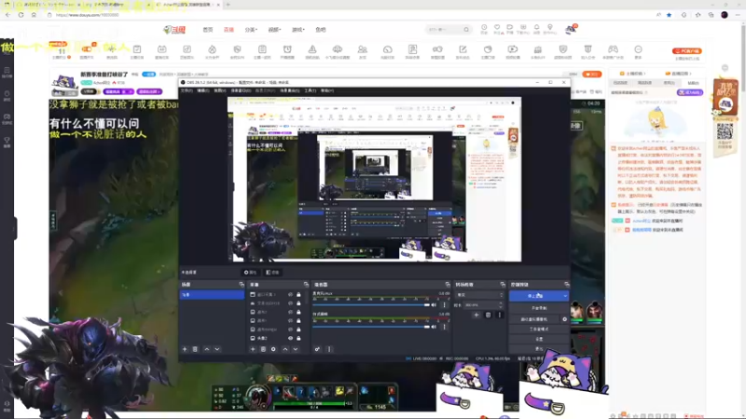This screenshot has width=746, height=419.
Task: Open the first menu in OBS menu bar
Action: [x=186, y=90]
